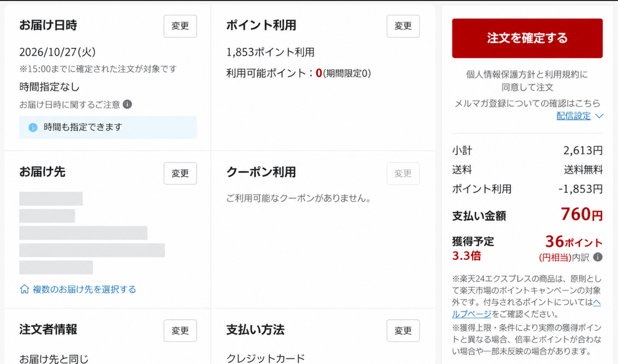
Task: Open the 配信設定 link
Action: tap(573, 116)
